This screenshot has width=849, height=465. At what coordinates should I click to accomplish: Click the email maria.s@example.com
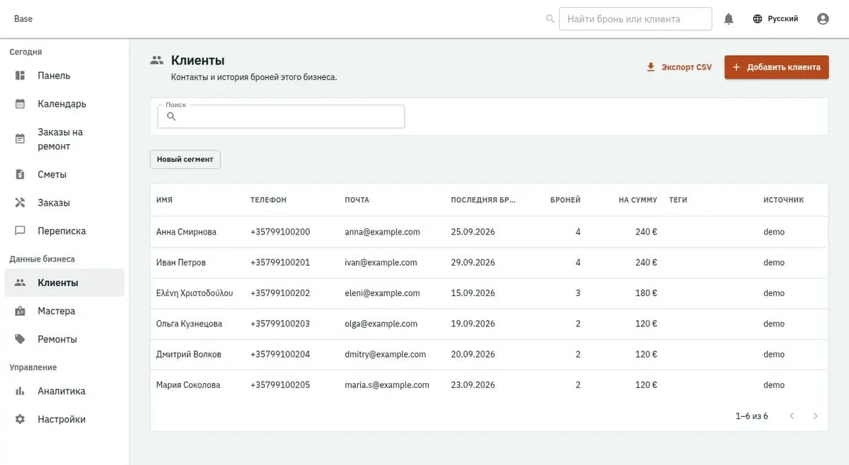[x=387, y=385]
